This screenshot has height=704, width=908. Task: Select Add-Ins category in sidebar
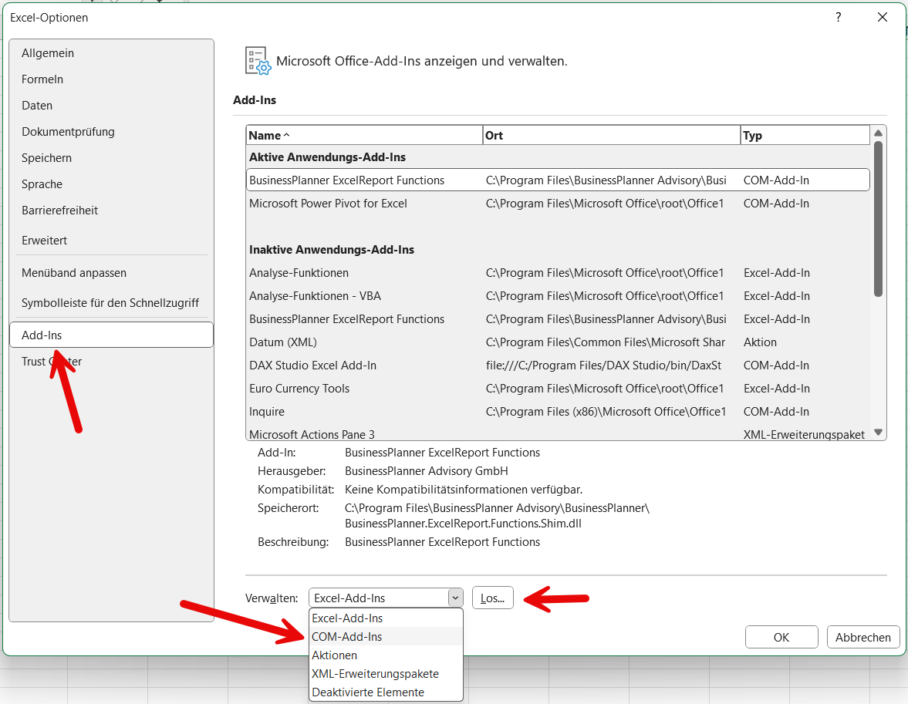tap(111, 335)
